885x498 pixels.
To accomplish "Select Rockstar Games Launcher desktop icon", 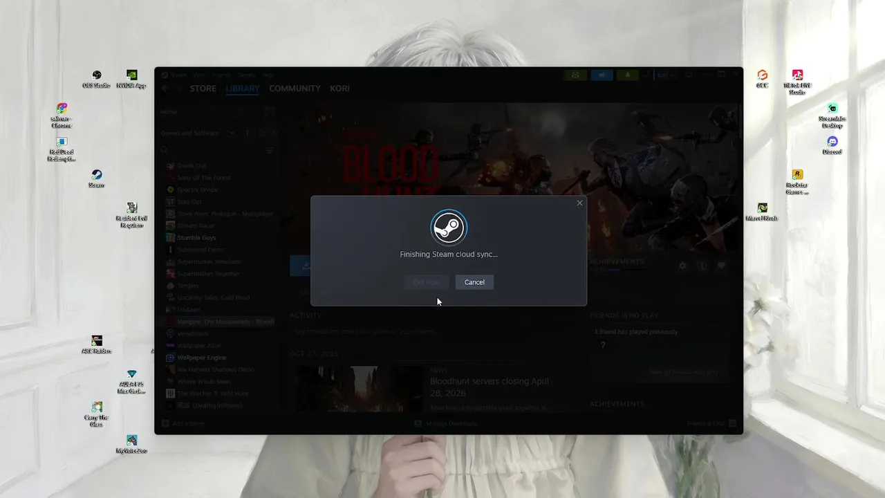I will 797,182.
